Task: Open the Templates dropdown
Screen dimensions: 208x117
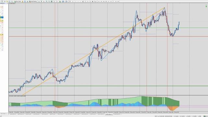Action: [x=67, y=1]
